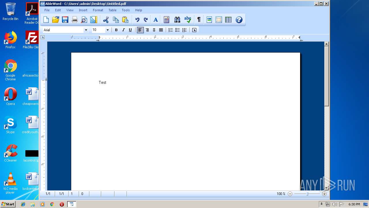Align text to the right

click(147, 30)
